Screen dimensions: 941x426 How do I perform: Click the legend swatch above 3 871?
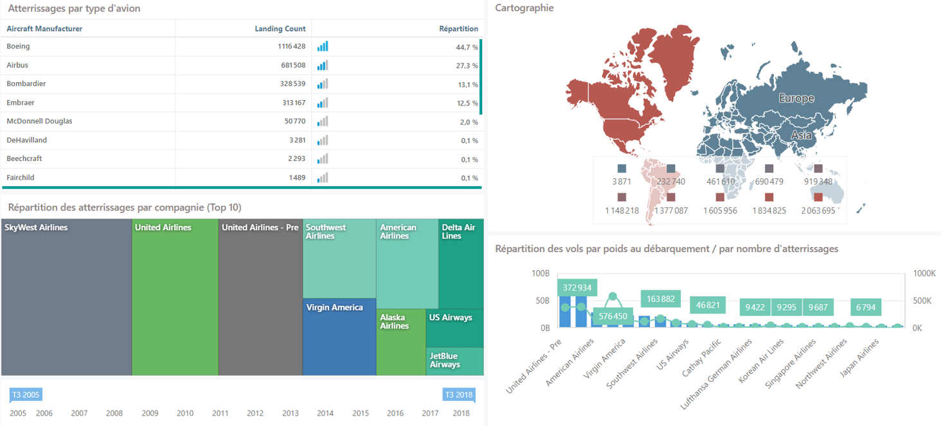(622, 169)
